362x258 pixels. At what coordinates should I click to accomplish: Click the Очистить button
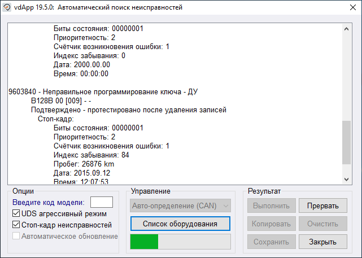pyautogui.click(x=323, y=224)
